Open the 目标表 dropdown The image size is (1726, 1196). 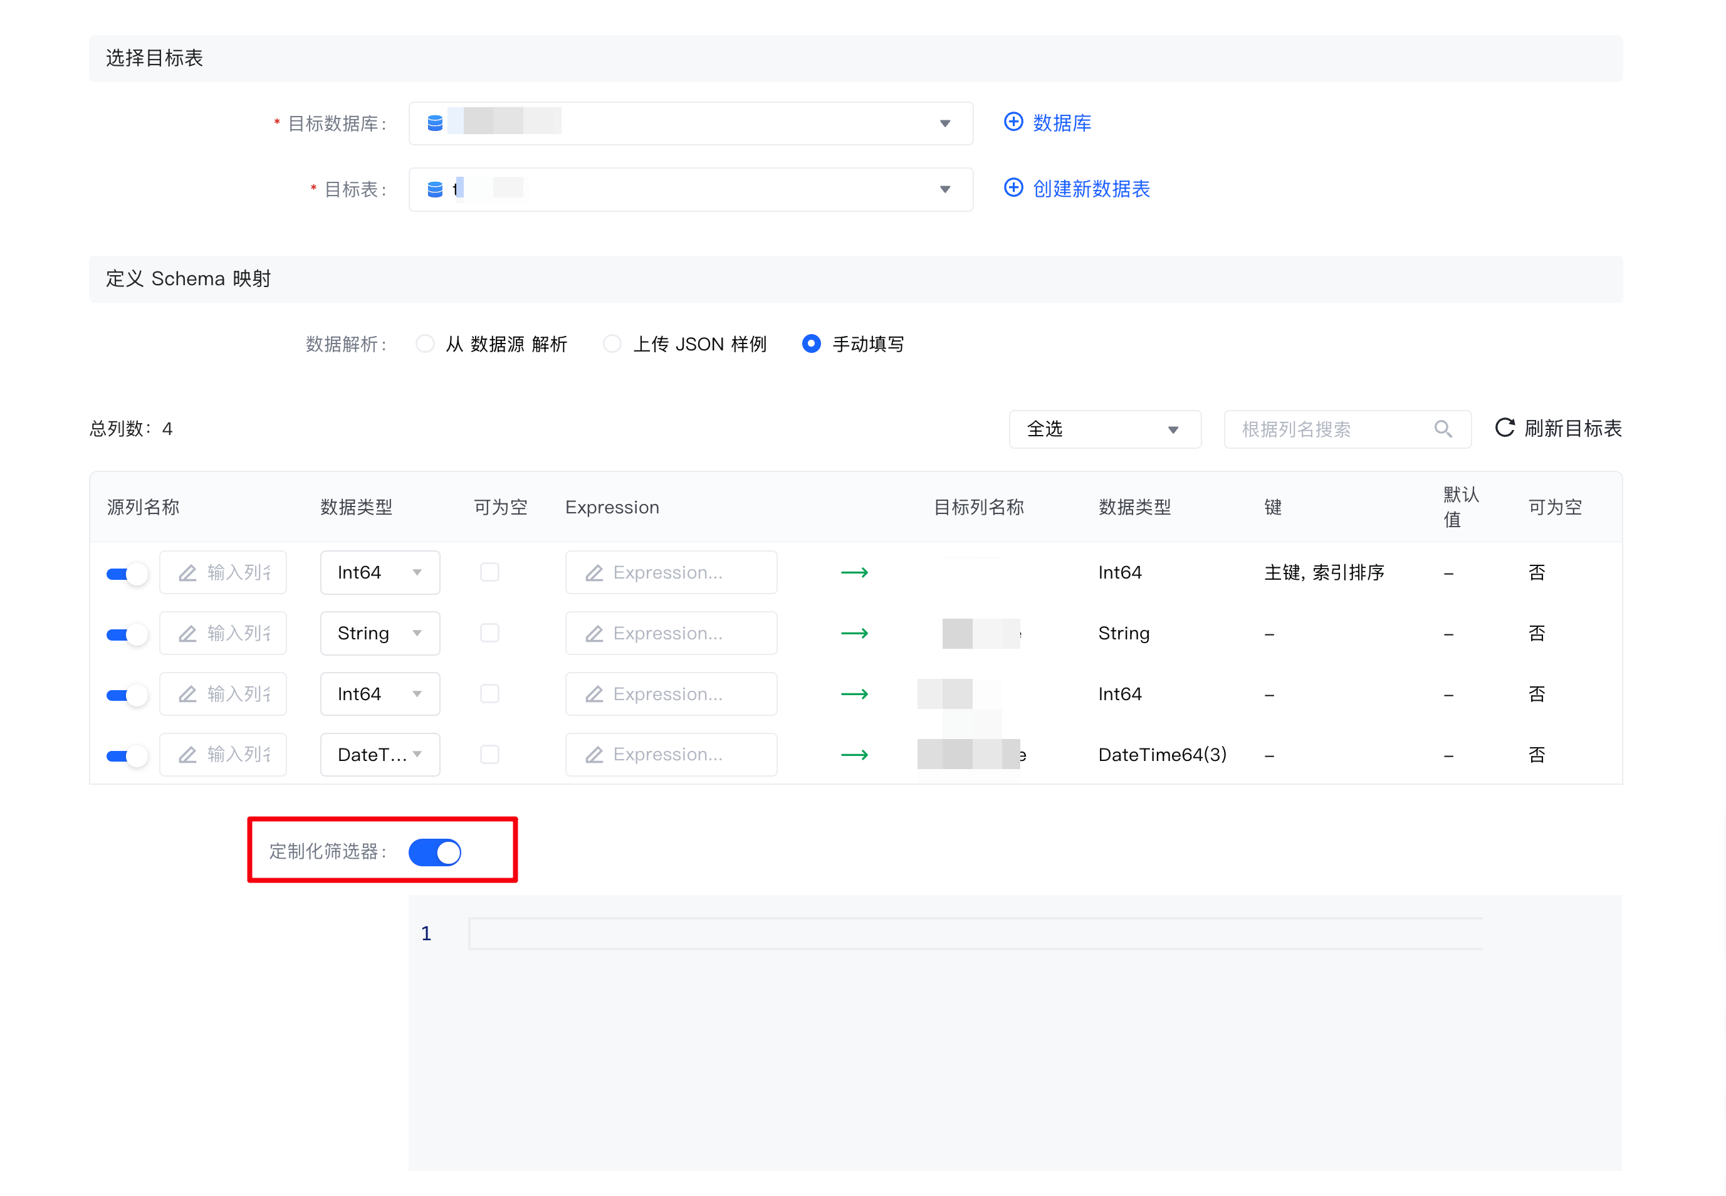pos(691,189)
